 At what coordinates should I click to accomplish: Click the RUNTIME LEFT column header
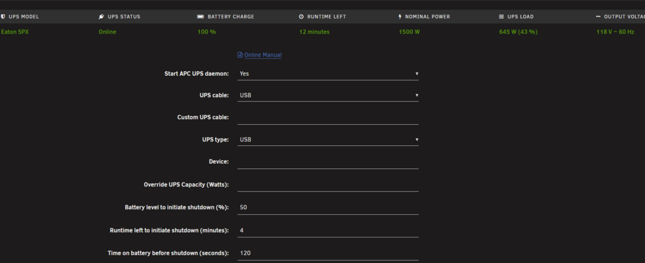[326, 17]
